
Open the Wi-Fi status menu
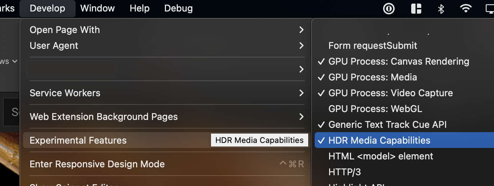click(x=466, y=9)
